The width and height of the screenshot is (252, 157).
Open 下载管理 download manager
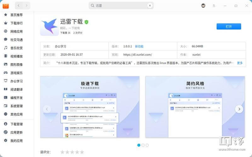point(16,124)
